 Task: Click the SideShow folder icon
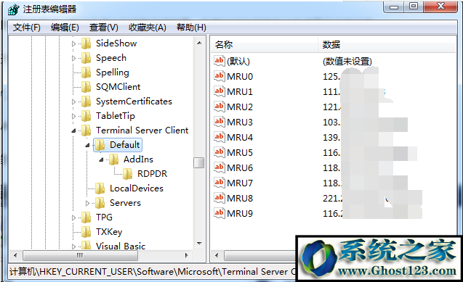[x=86, y=43]
